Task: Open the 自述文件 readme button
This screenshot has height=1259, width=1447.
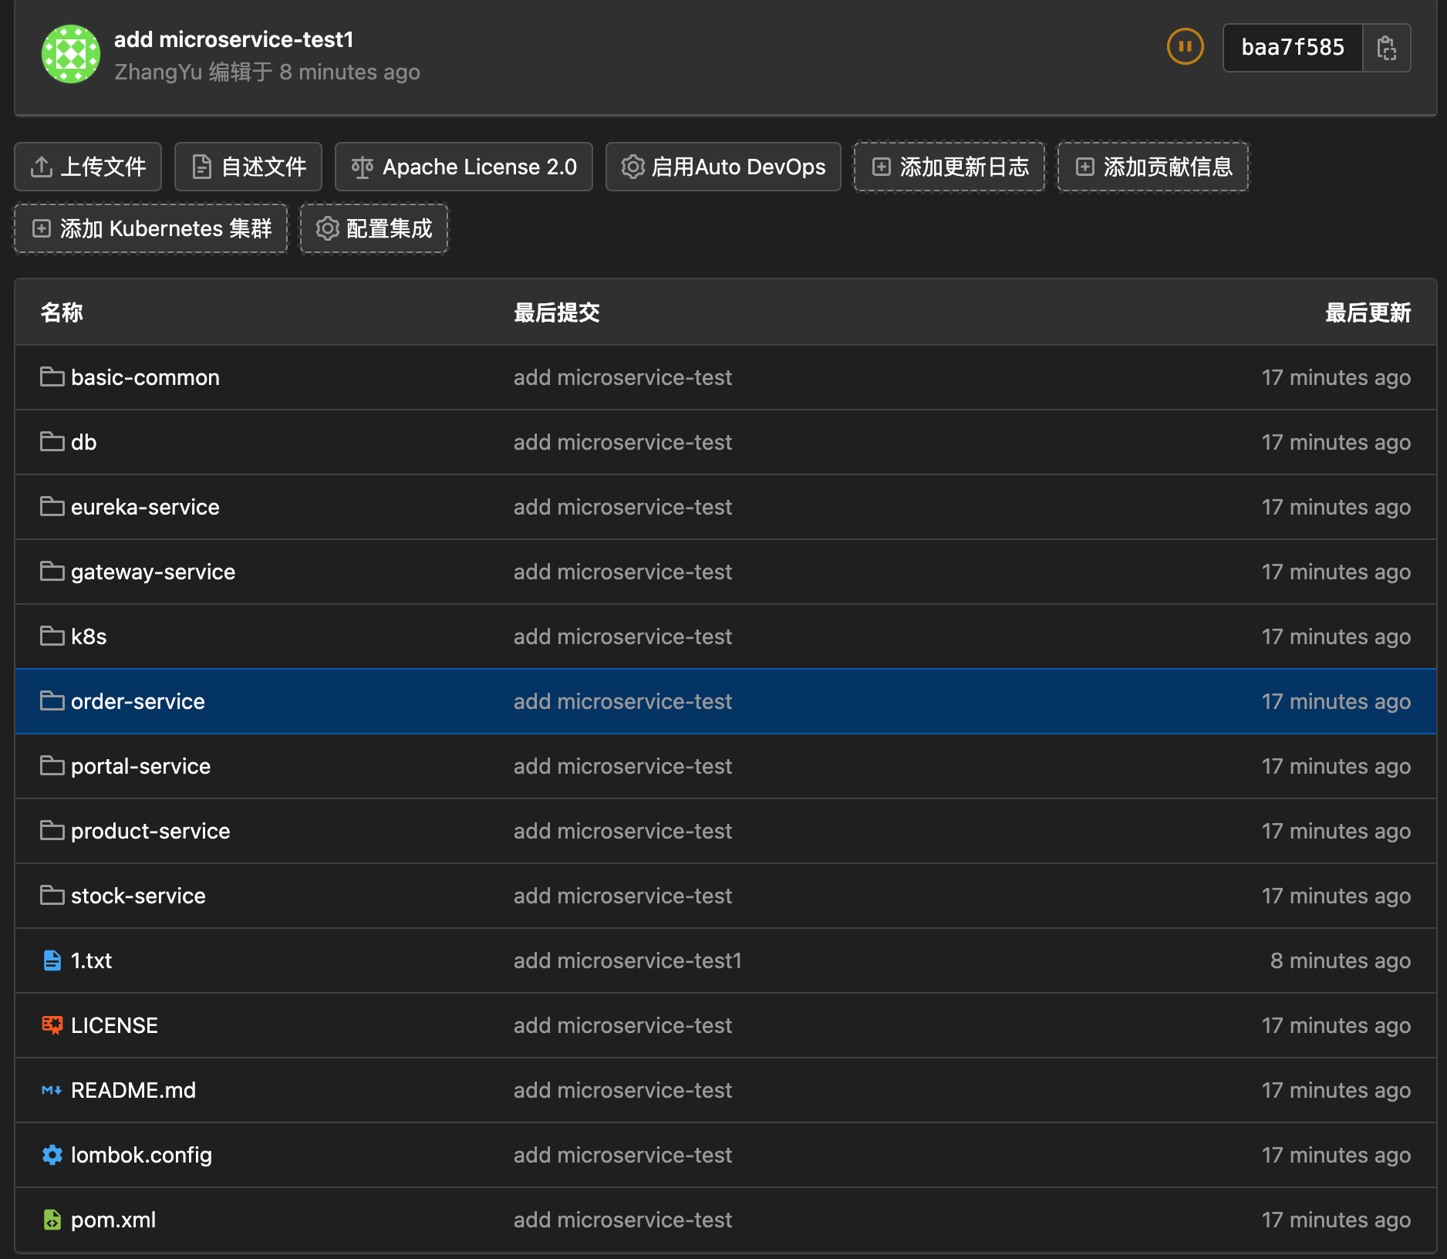Action: tap(248, 167)
